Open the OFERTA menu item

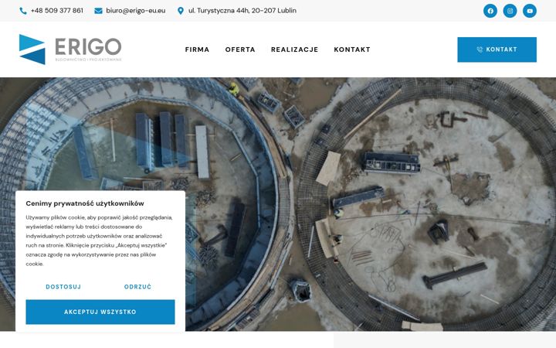coord(240,49)
